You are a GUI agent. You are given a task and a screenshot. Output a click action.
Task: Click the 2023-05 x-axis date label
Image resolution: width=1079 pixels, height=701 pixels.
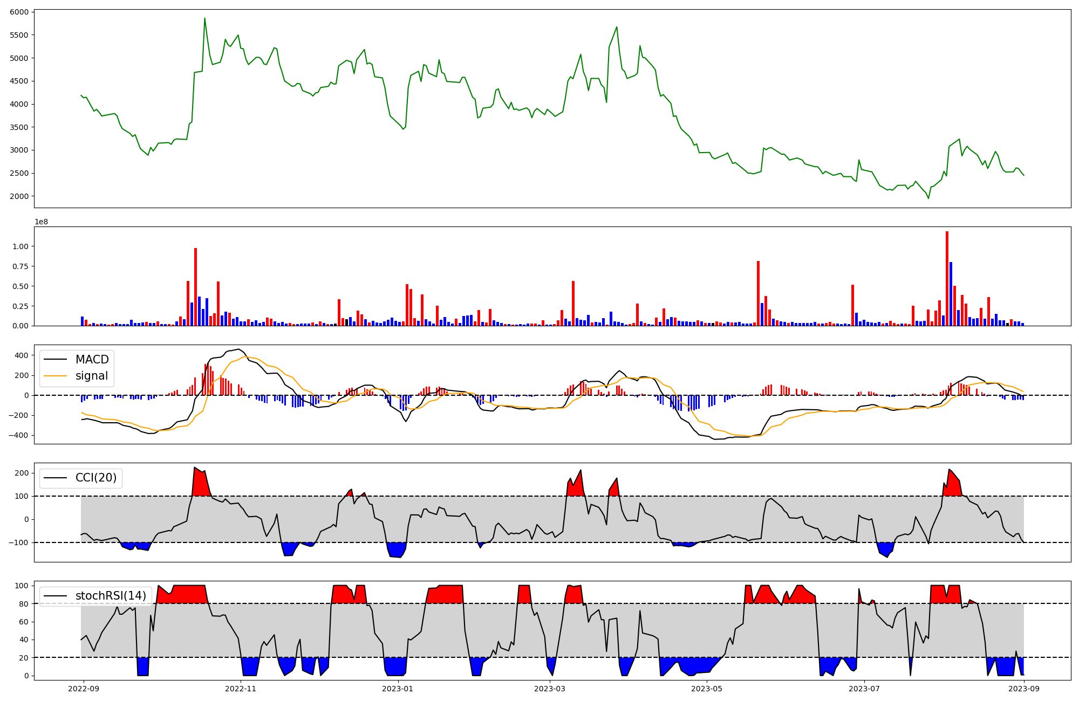tap(707, 689)
